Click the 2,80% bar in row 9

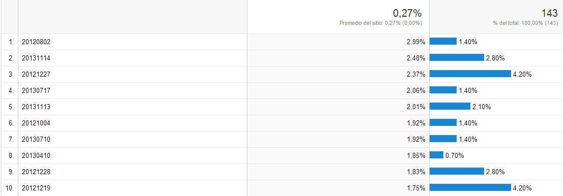pos(457,171)
